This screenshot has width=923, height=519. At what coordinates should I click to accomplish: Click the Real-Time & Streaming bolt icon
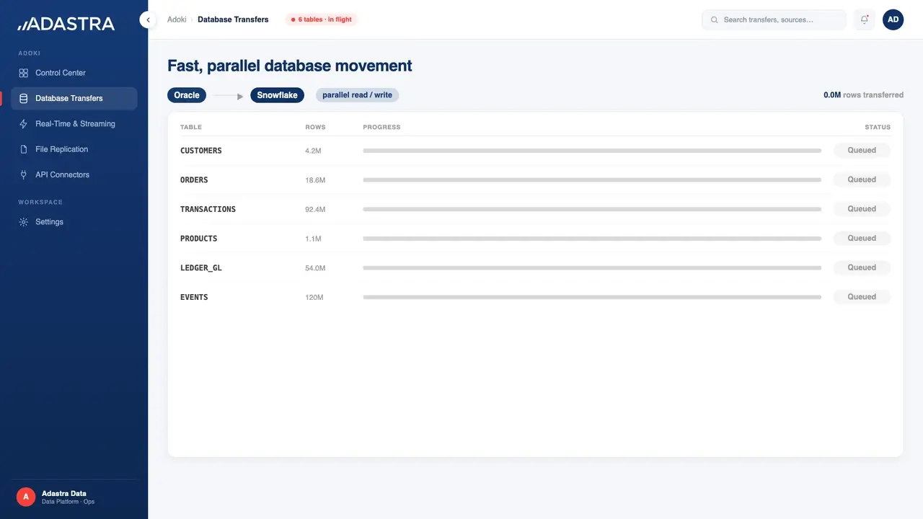pos(23,124)
